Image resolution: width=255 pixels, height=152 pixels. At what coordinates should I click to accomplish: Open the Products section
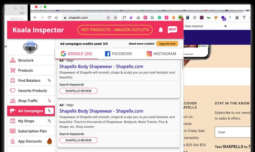click(x=31, y=70)
